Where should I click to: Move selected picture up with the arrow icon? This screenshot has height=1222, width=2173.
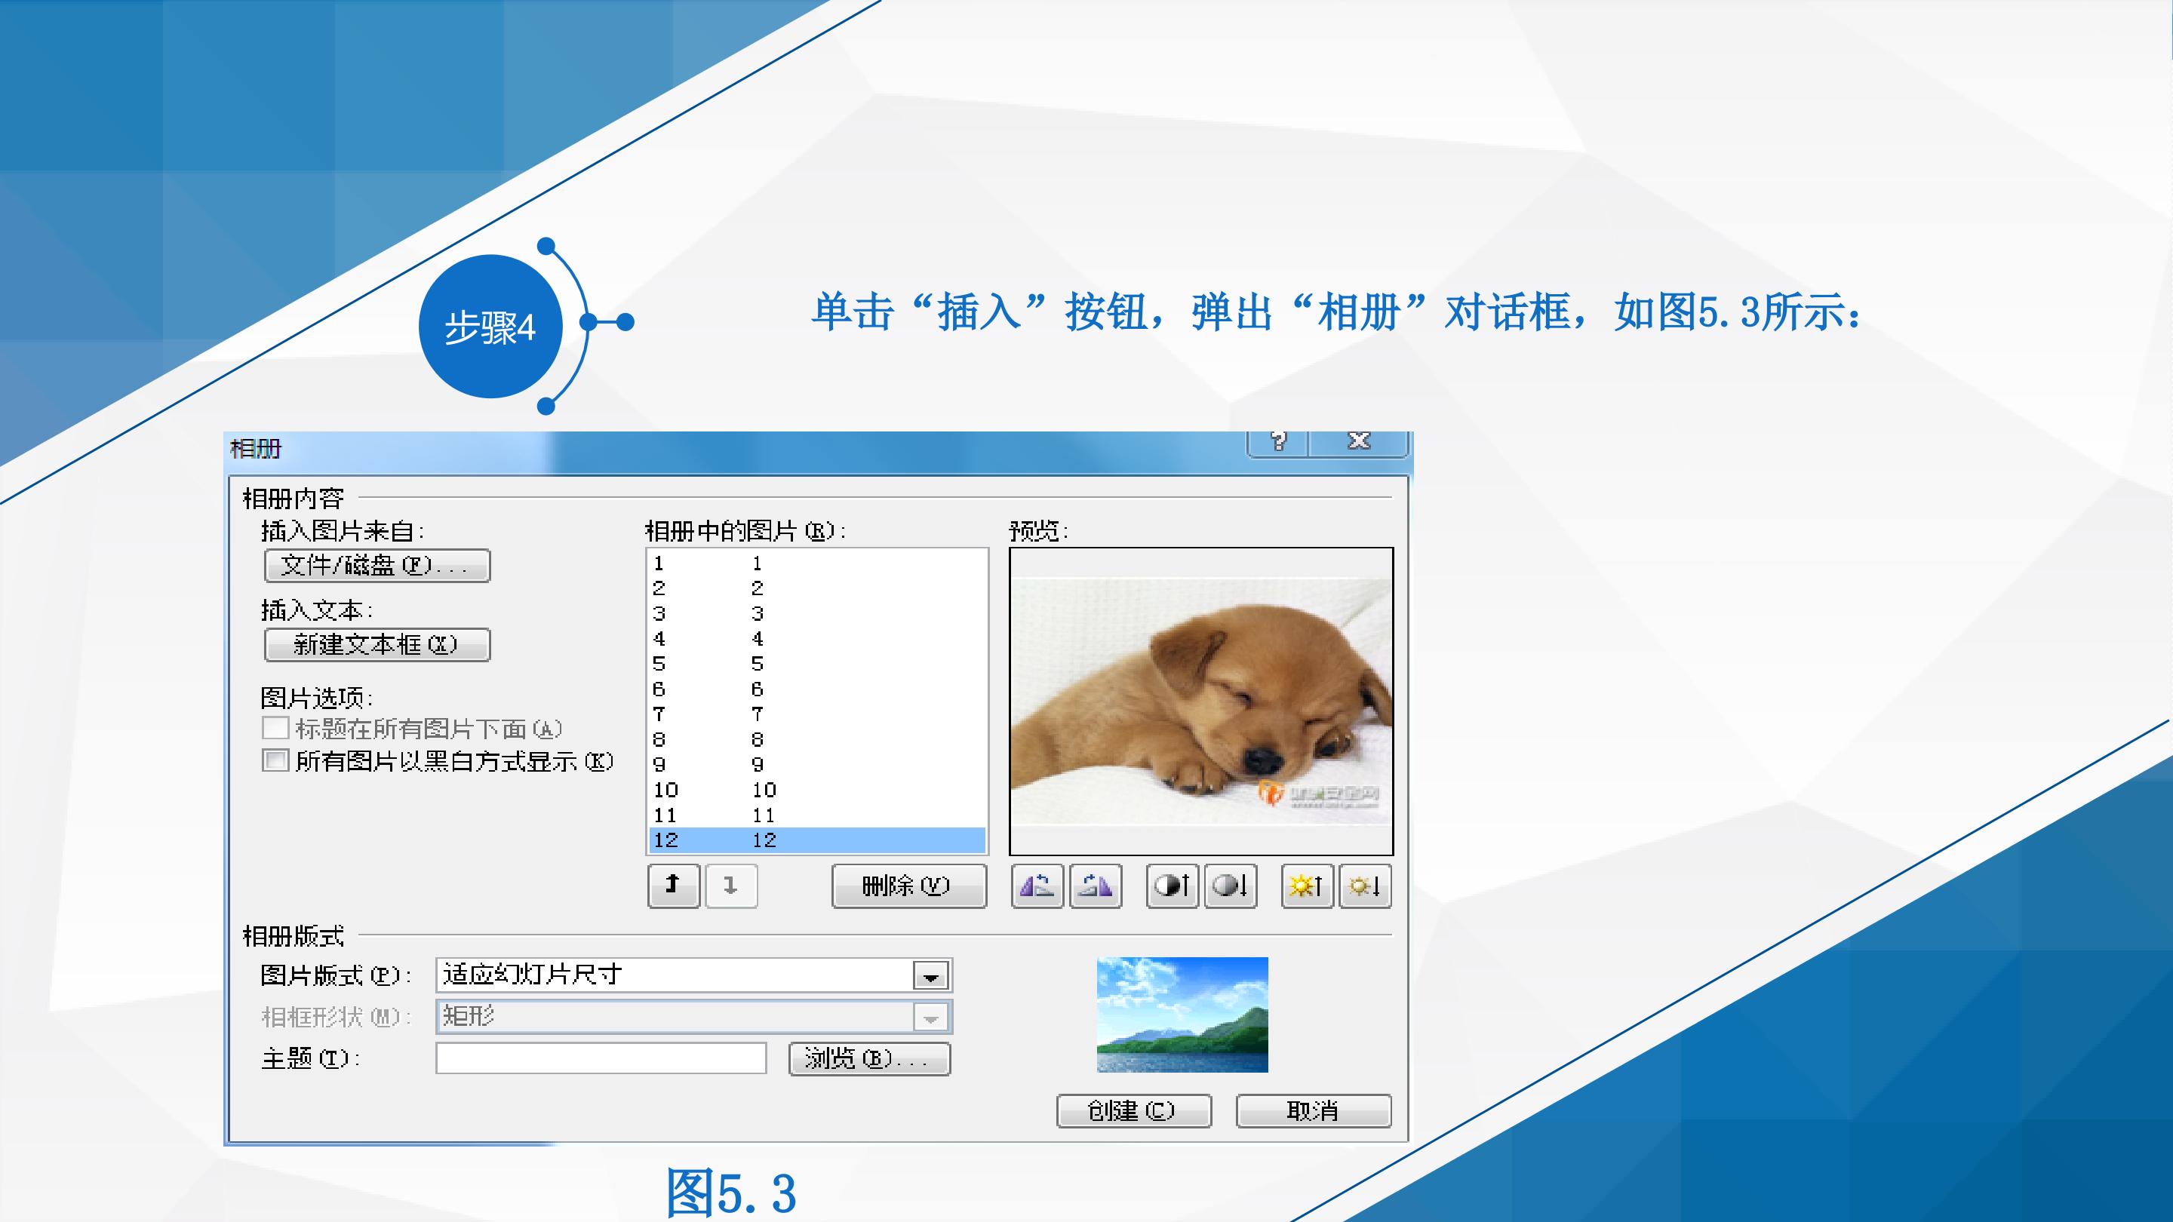[x=673, y=886]
